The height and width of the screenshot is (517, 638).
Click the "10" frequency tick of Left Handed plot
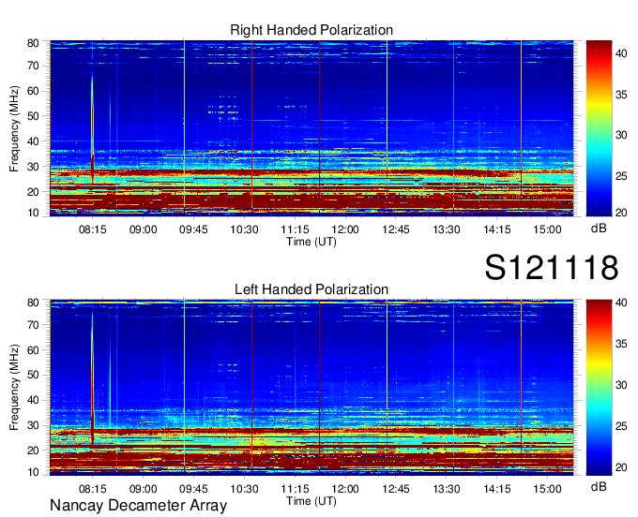pyautogui.click(x=34, y=472)
